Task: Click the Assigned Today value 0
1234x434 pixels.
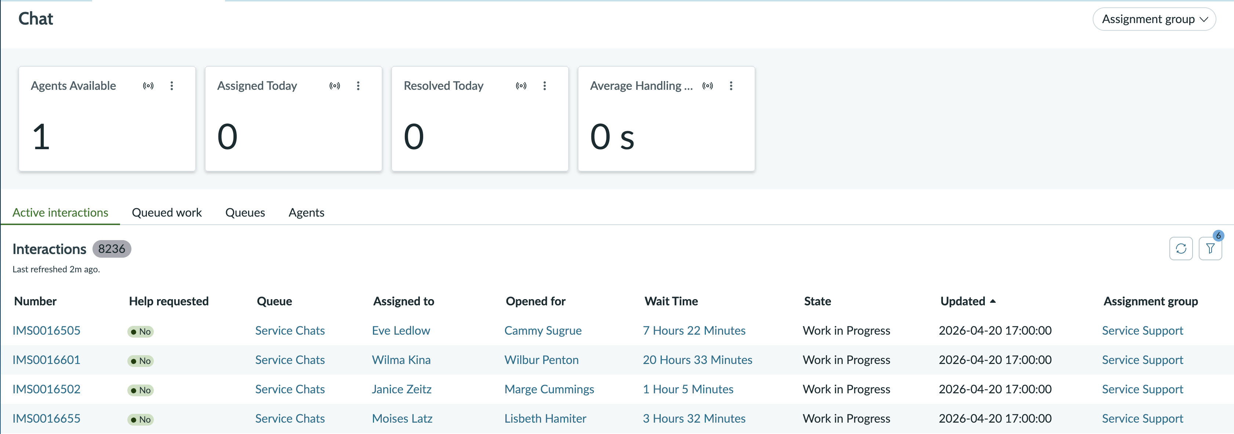Action: point(228,137)
